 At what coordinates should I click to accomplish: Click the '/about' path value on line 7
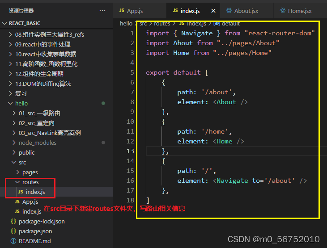coord(217,92)
